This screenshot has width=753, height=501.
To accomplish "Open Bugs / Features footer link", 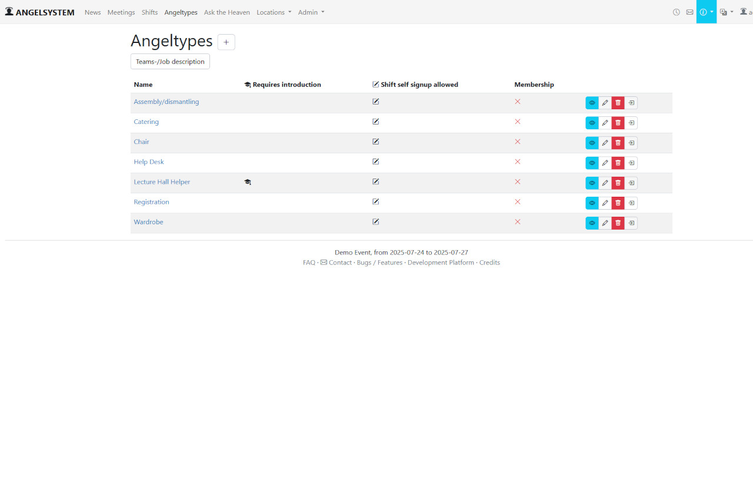I will [379, 263].
